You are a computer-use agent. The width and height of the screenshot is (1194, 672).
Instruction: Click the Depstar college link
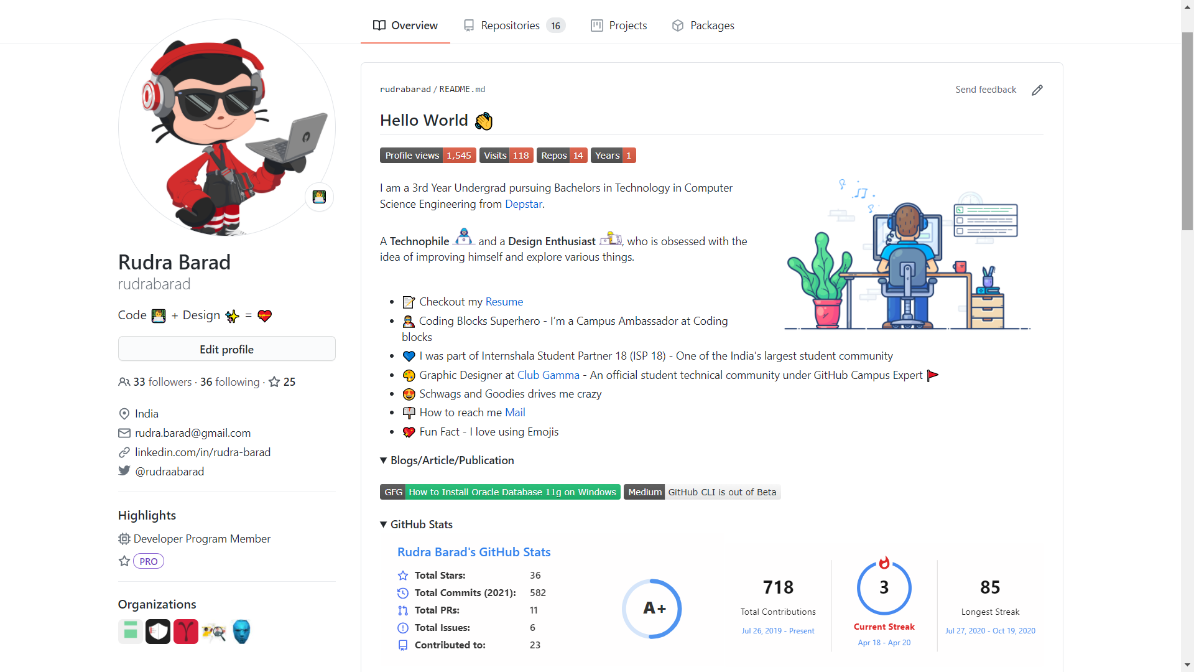523,203
